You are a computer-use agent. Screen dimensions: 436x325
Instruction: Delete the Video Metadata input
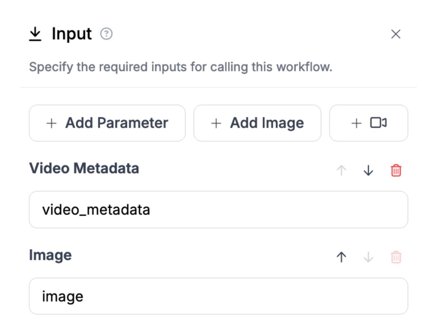coord(396,170)
